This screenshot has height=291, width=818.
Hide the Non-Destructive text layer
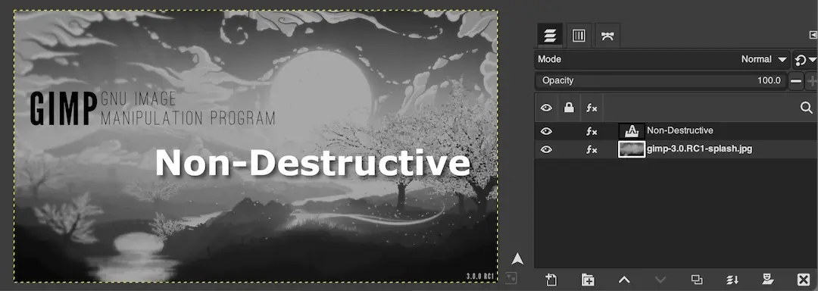click(x=546, y=131)
